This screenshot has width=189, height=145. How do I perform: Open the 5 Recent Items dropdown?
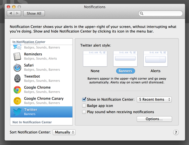[x=154, y=100]
